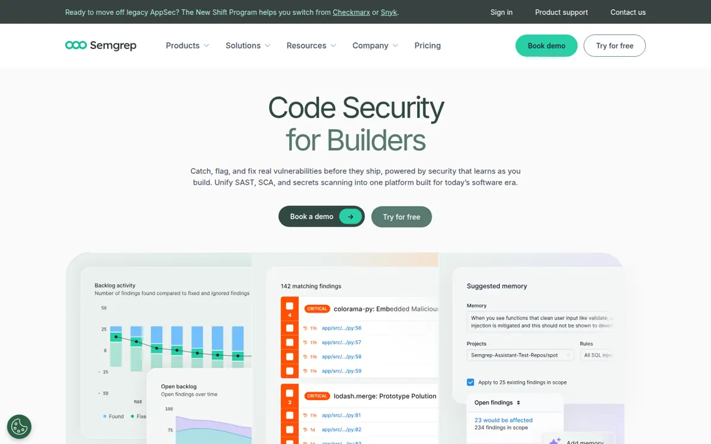Open the Open findings sort selector

tap(498, 403)
